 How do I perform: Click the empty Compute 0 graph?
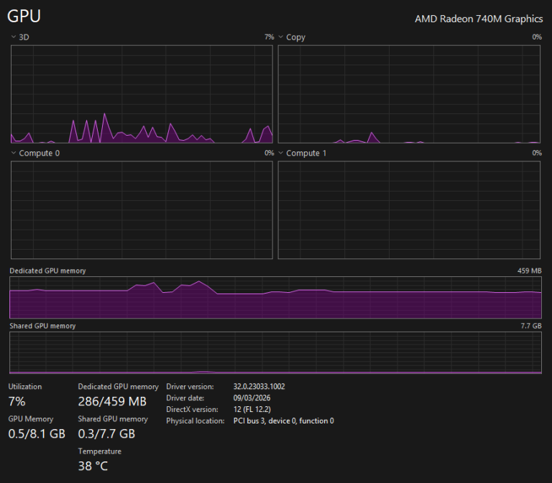point(142,210)
